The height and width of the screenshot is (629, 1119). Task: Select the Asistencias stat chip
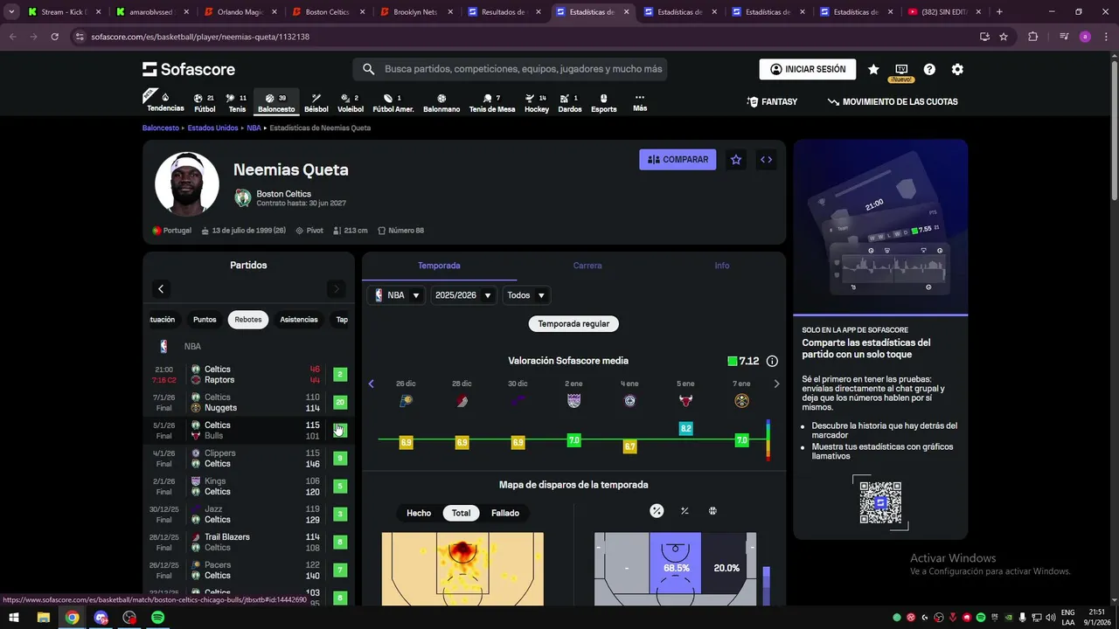[299, 320]
